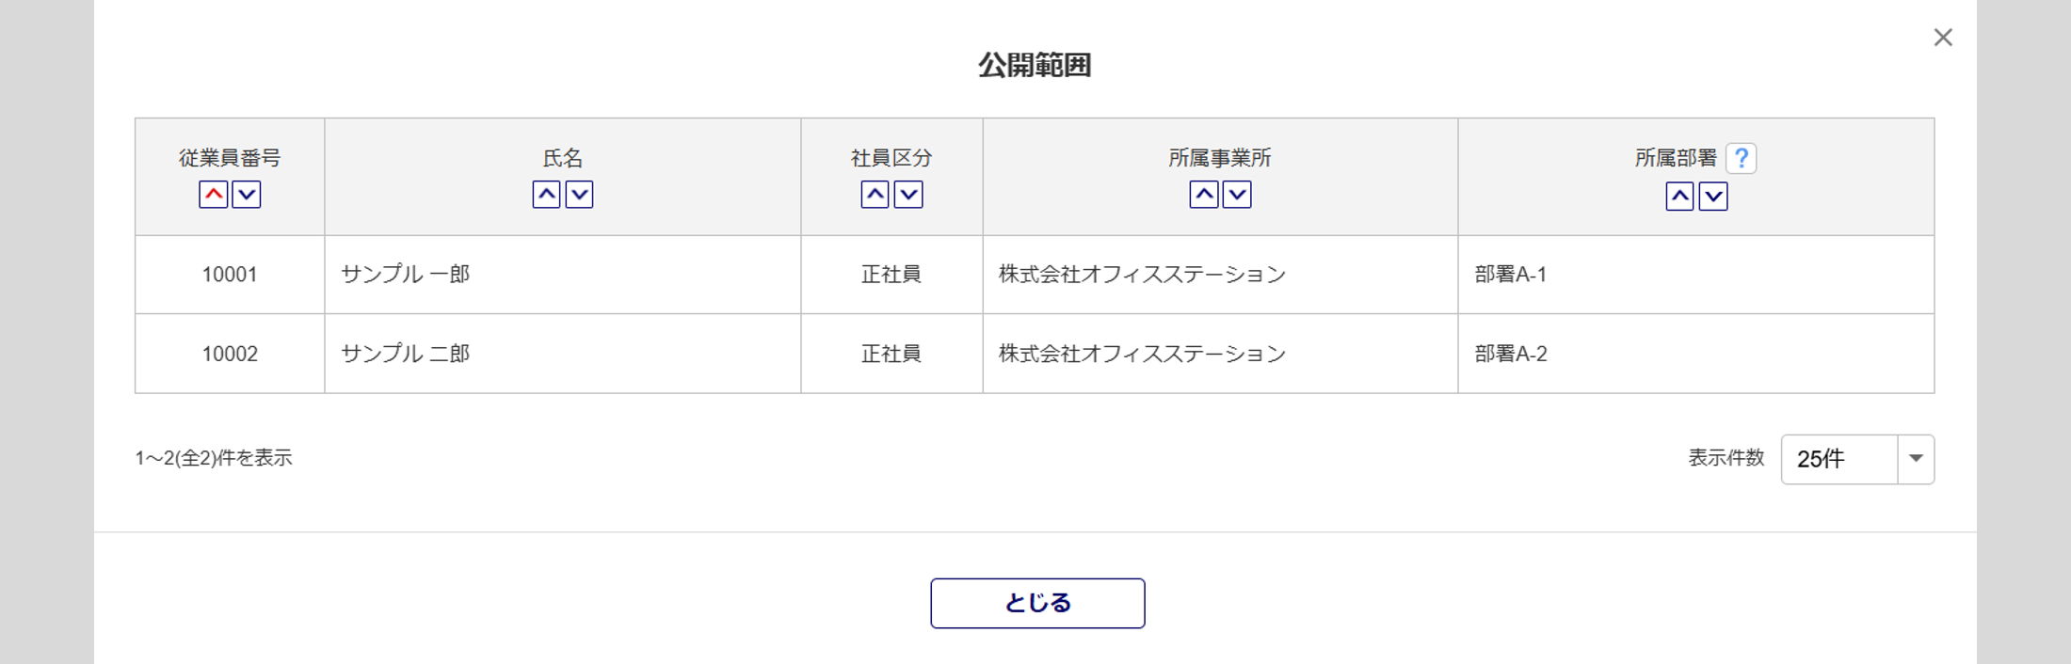Click the name サンプル 二郎

click(x=406, y=354)
